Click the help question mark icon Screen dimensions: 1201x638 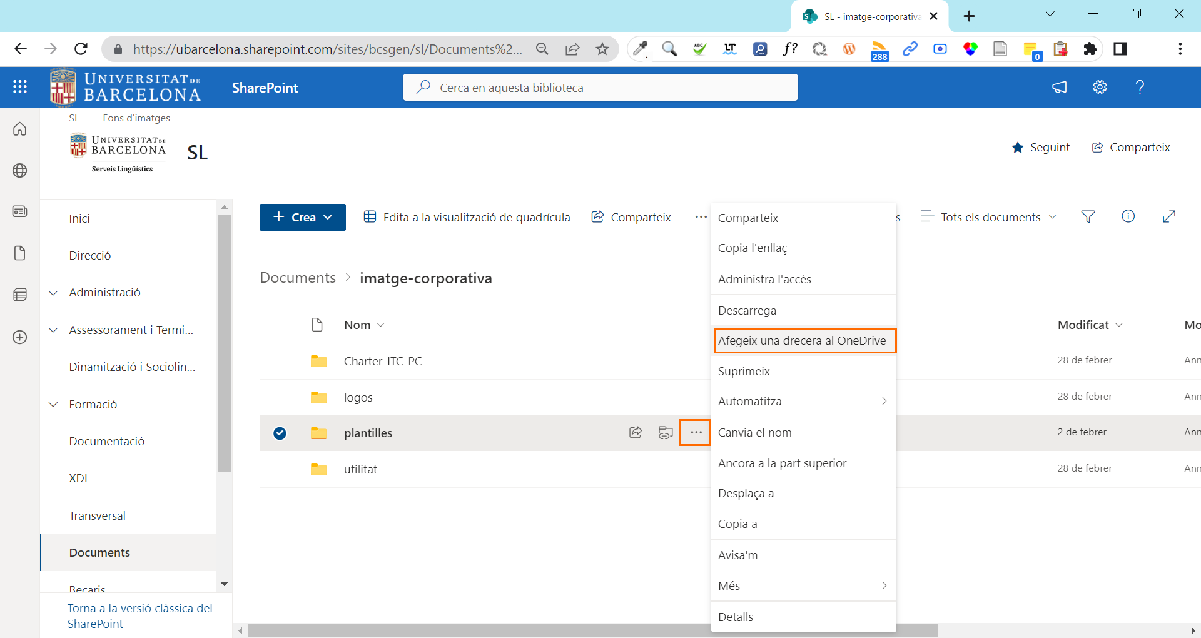(x=1140, y=87)
